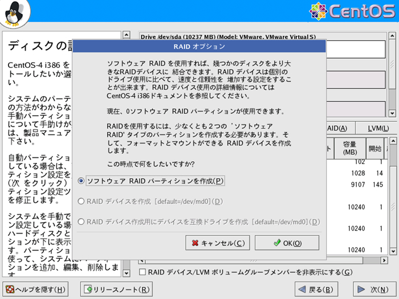Click the start value 145 in partition table

[378, 185]
